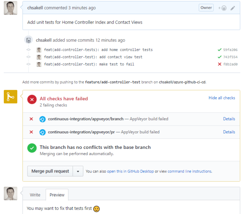Follow the open this in GitHub Desktop link
Image resolution: width=243 pixels, height=214 pixels.
(x=130, y=171)
